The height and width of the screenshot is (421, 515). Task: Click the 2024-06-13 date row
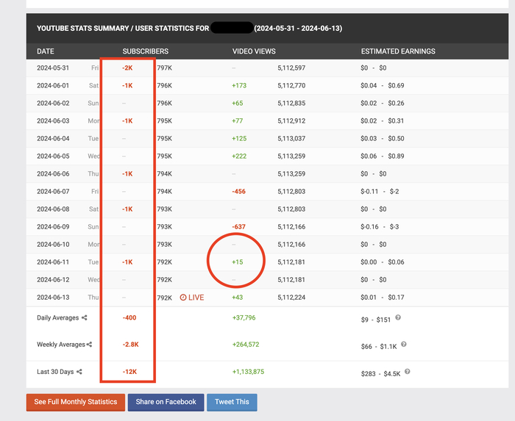[x=267, y=298]
